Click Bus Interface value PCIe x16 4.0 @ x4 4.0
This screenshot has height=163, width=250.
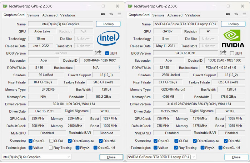click(x=221, y=68)
